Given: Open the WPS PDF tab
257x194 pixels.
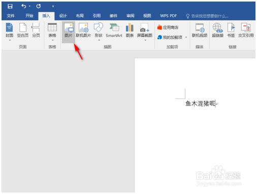Looking at the screenshot, I should pyautogui.click(x=169, y=16).
